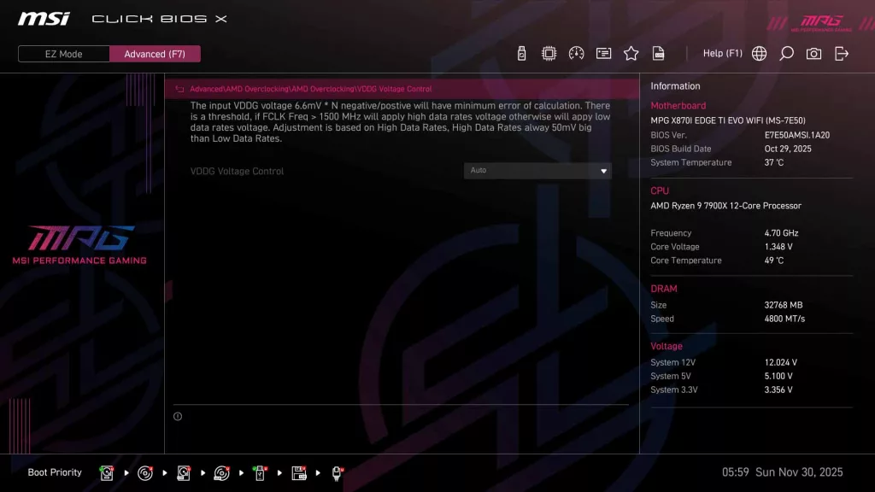Viewport: 875px width, 492px height.
Task: Switch to EZ Mode
Action: [62, 53]
